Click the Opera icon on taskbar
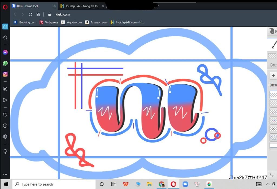Screen dimensions: 277x189 click(173, 184)
